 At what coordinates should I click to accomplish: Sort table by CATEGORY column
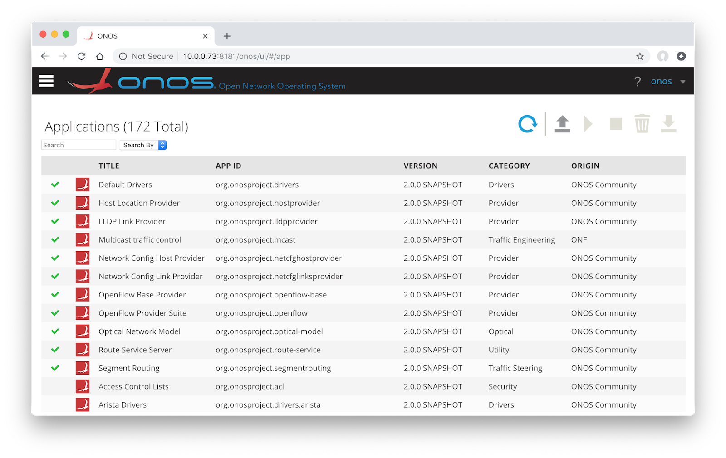509,166
